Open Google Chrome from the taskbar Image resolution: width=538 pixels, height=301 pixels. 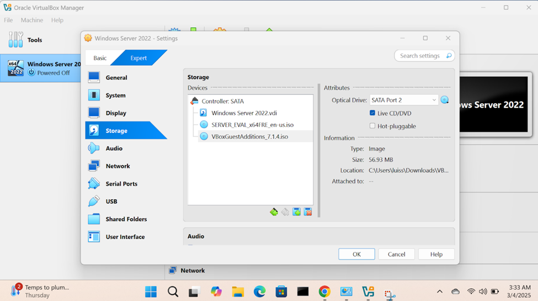324,292
